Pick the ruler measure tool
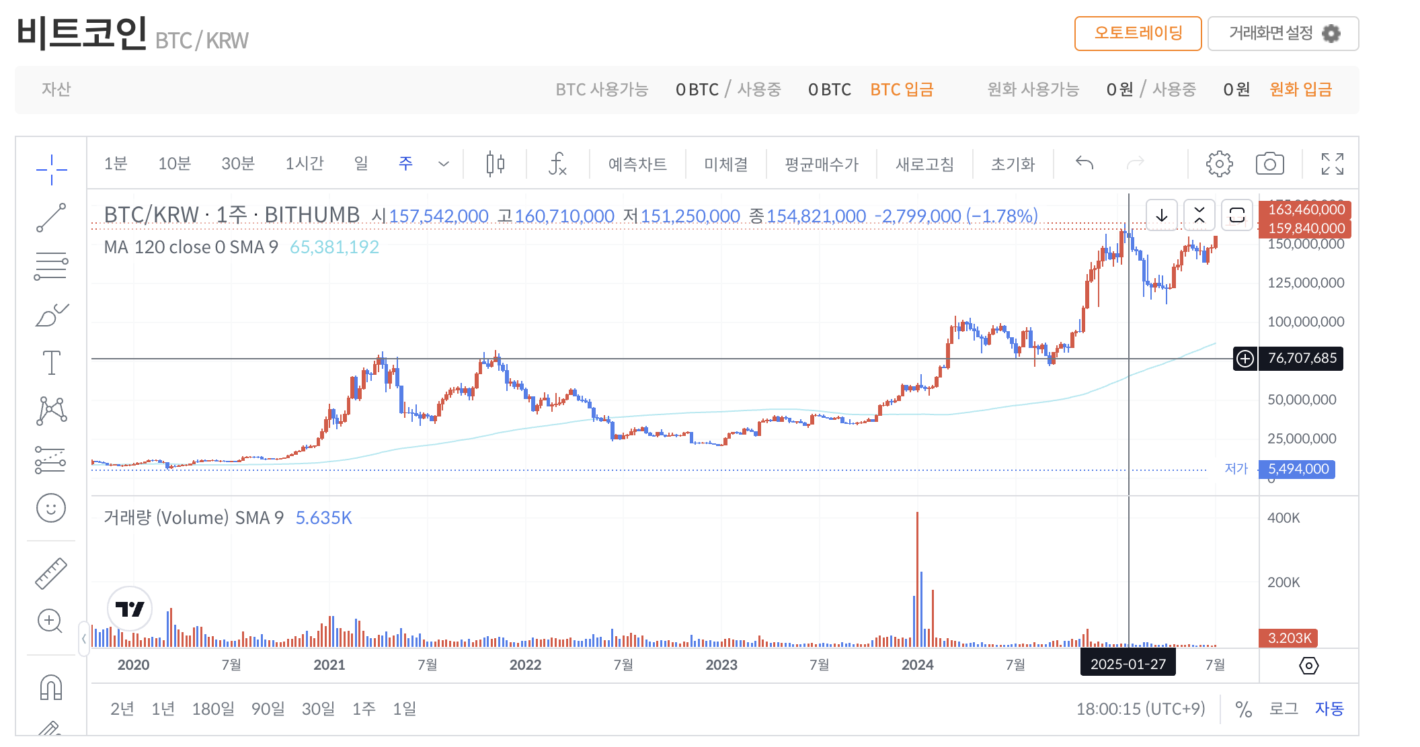Image resolution: width=1420 pixels, height=747 pixels. (x=51, y=573)
